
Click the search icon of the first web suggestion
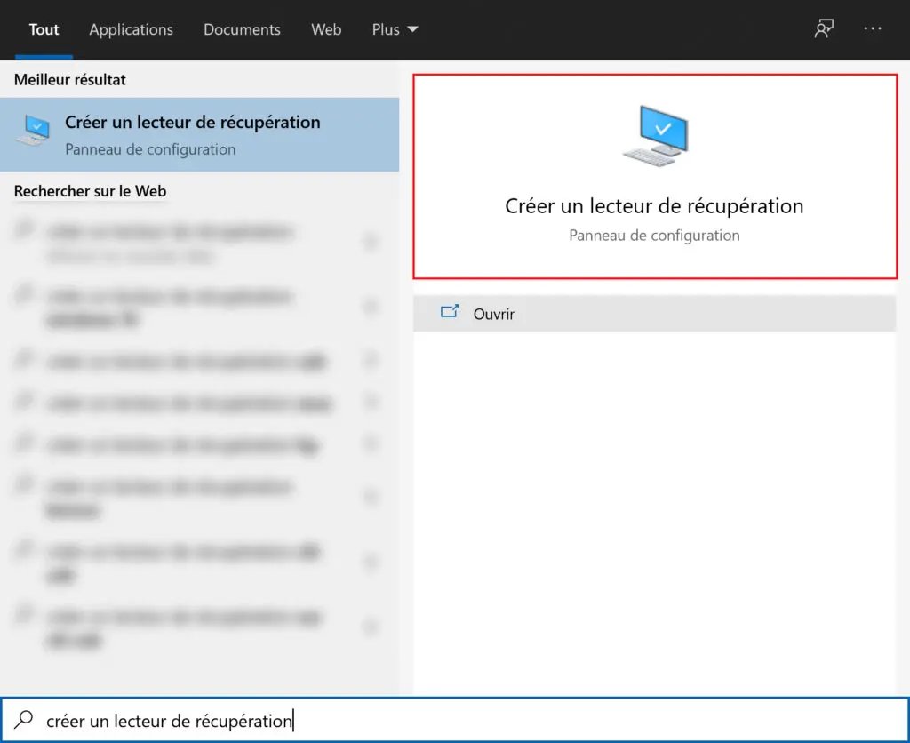tap(24, 232)
